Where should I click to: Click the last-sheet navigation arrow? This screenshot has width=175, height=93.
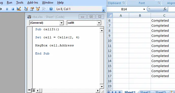point(120,92)
